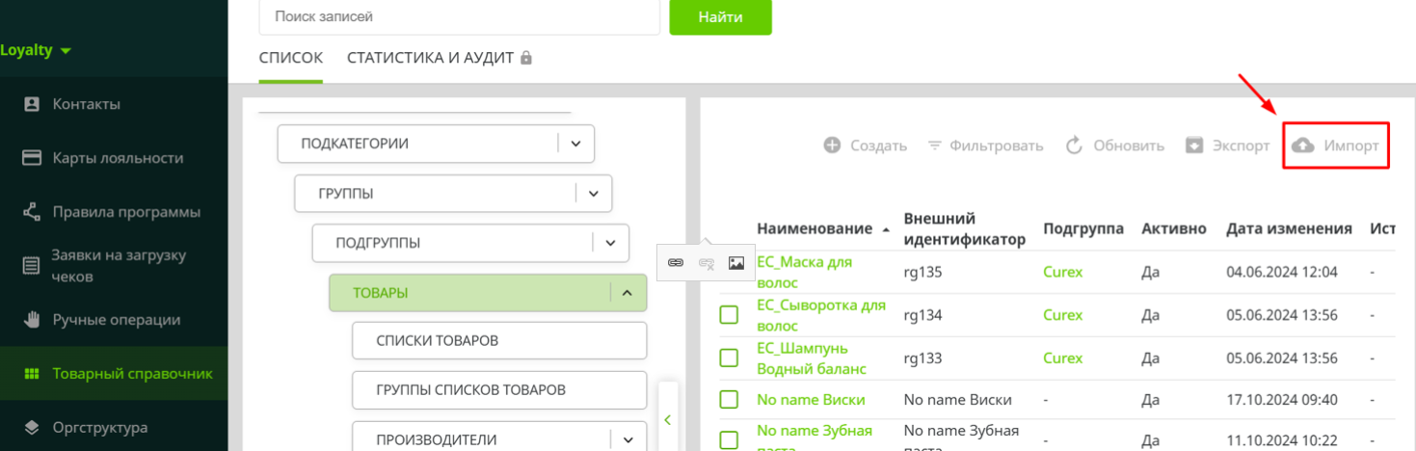
Task: Click the Импорт cloud upload icon
Action: point(1302,146)
